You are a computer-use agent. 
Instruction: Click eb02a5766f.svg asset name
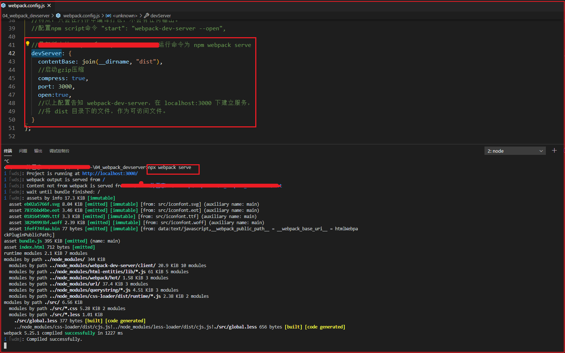pyautogui.click(x=42, y=204)
